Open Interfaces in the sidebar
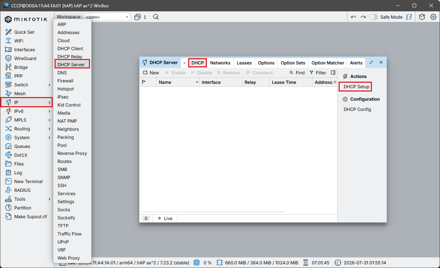The height and width of the screenshot is (268, 440). click(x=25, y=50)
